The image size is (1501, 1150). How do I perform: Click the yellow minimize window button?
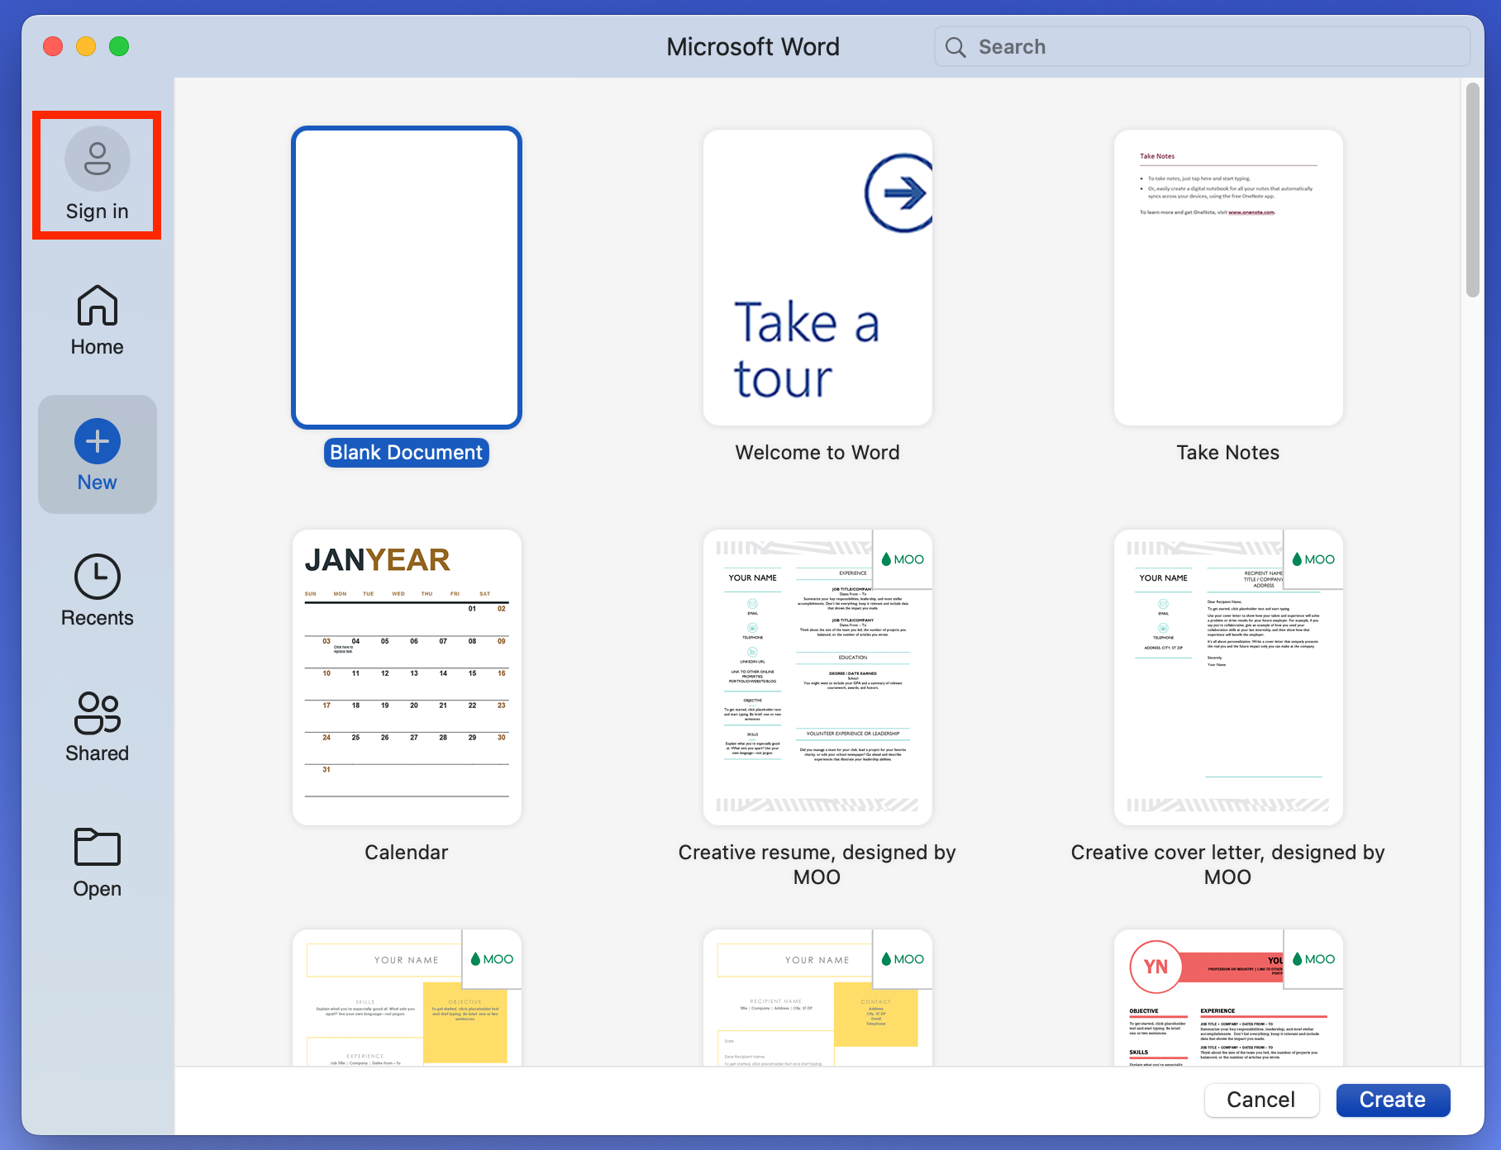[86, 46]
